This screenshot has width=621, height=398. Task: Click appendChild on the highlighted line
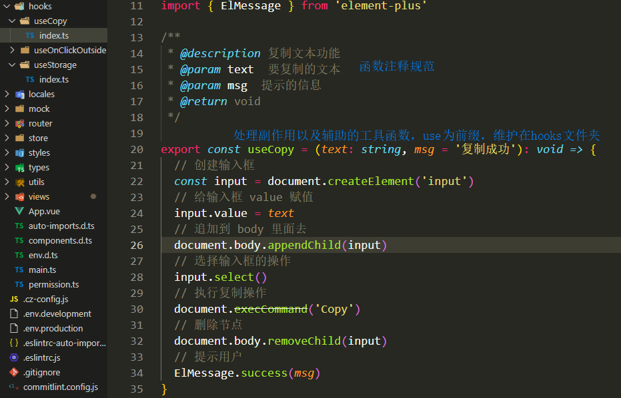tap(304, 245)
